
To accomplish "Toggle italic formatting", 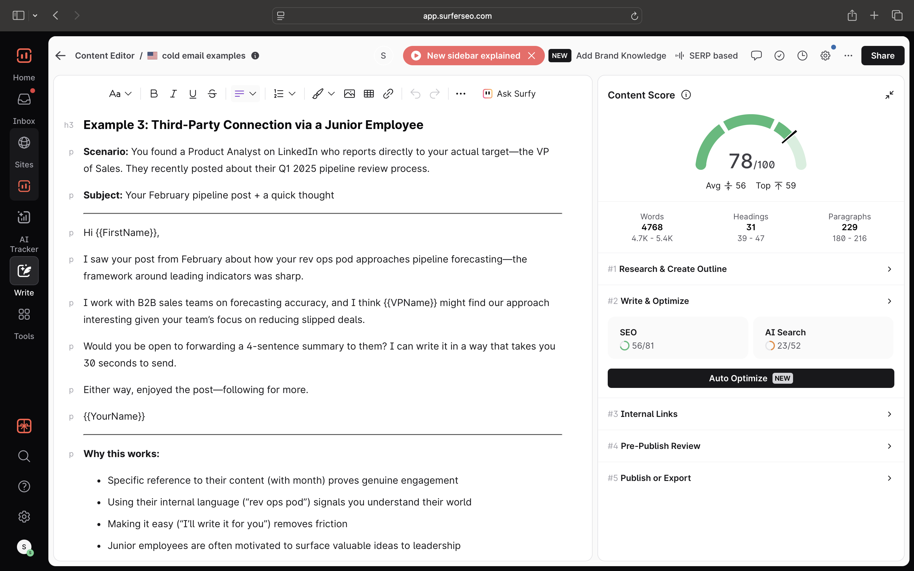I will [x=173, y=94].
